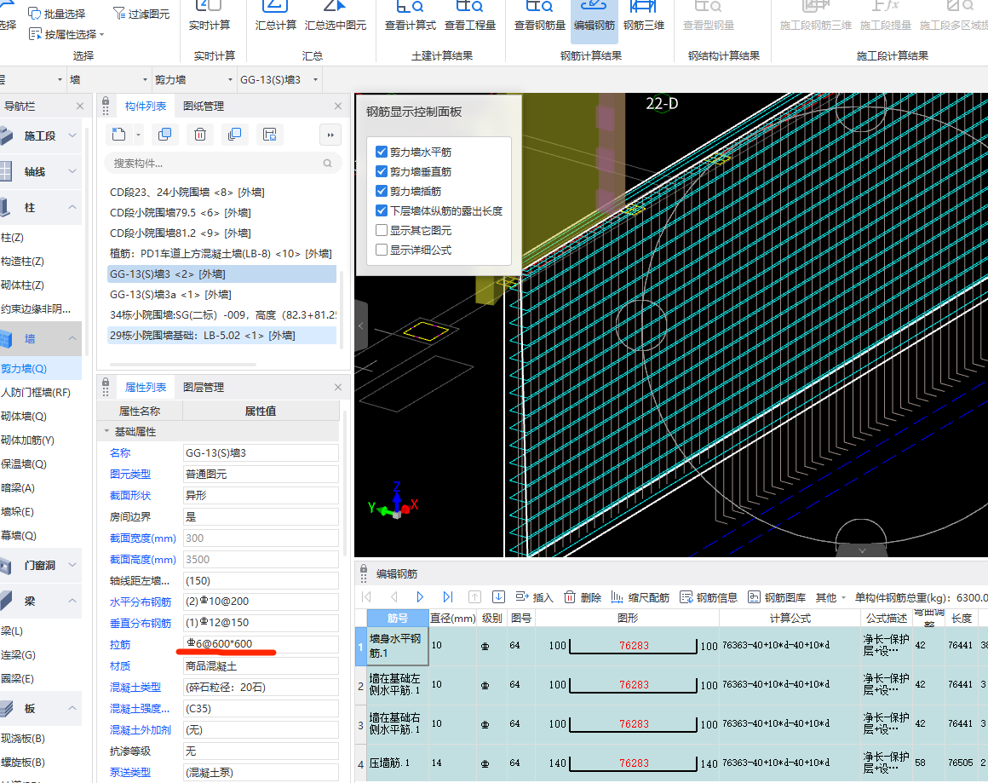Go to previous rebar record arrow
Viewport: 988px width, 783px height.
coord(393,597)
